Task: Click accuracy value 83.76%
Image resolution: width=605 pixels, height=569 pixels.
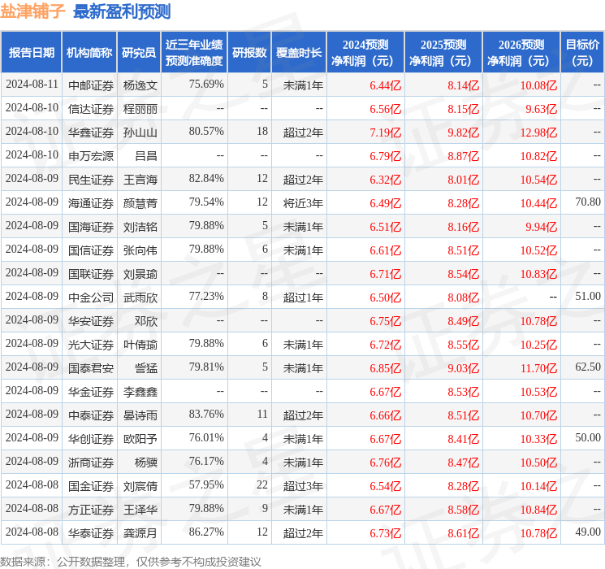Action: click(206, 414)
